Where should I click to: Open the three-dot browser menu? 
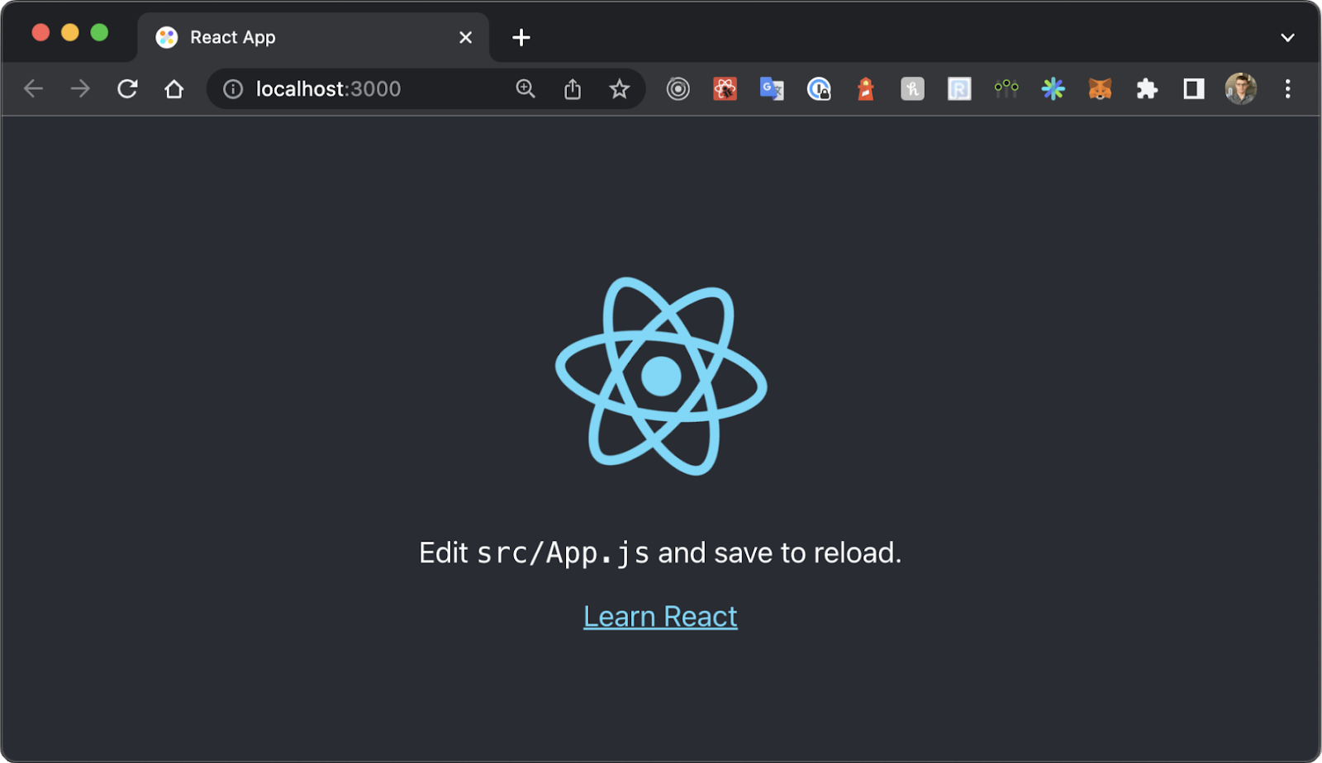click(1287, 88)
